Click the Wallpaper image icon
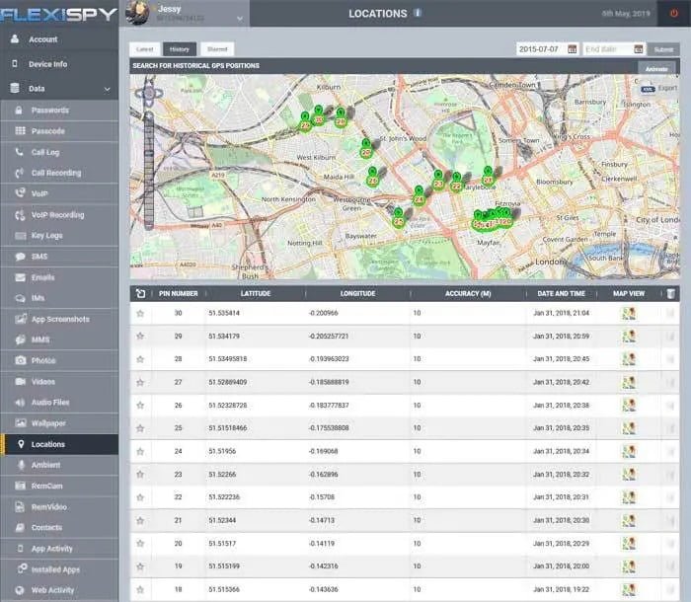The width and height of the screenshot is (691, 602). coord(21,423)
